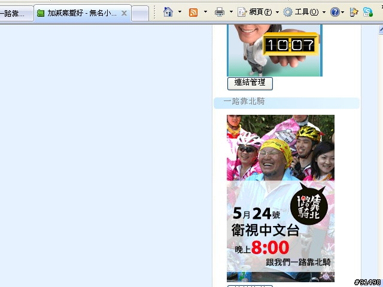Click the 一路靠北騎 section heading
383x287 pixels.
tap(244, 101)
